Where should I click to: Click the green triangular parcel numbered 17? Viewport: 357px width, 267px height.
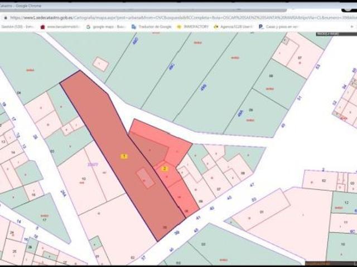[45, 218]
